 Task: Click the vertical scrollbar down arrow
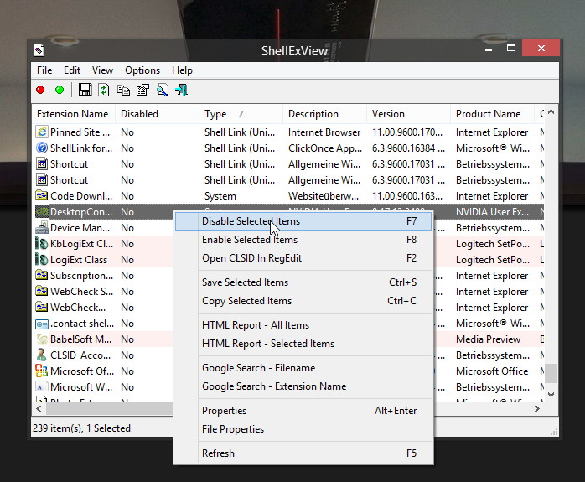click(x=551, y=394)
